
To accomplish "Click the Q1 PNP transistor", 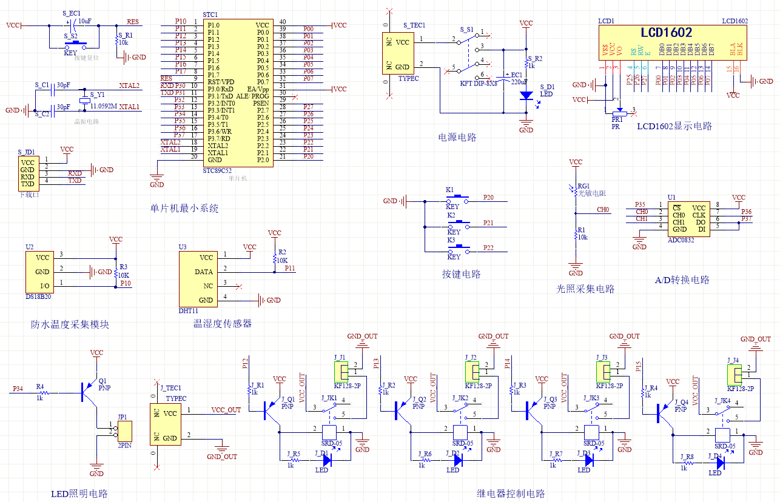I will [x=89, y=392].
